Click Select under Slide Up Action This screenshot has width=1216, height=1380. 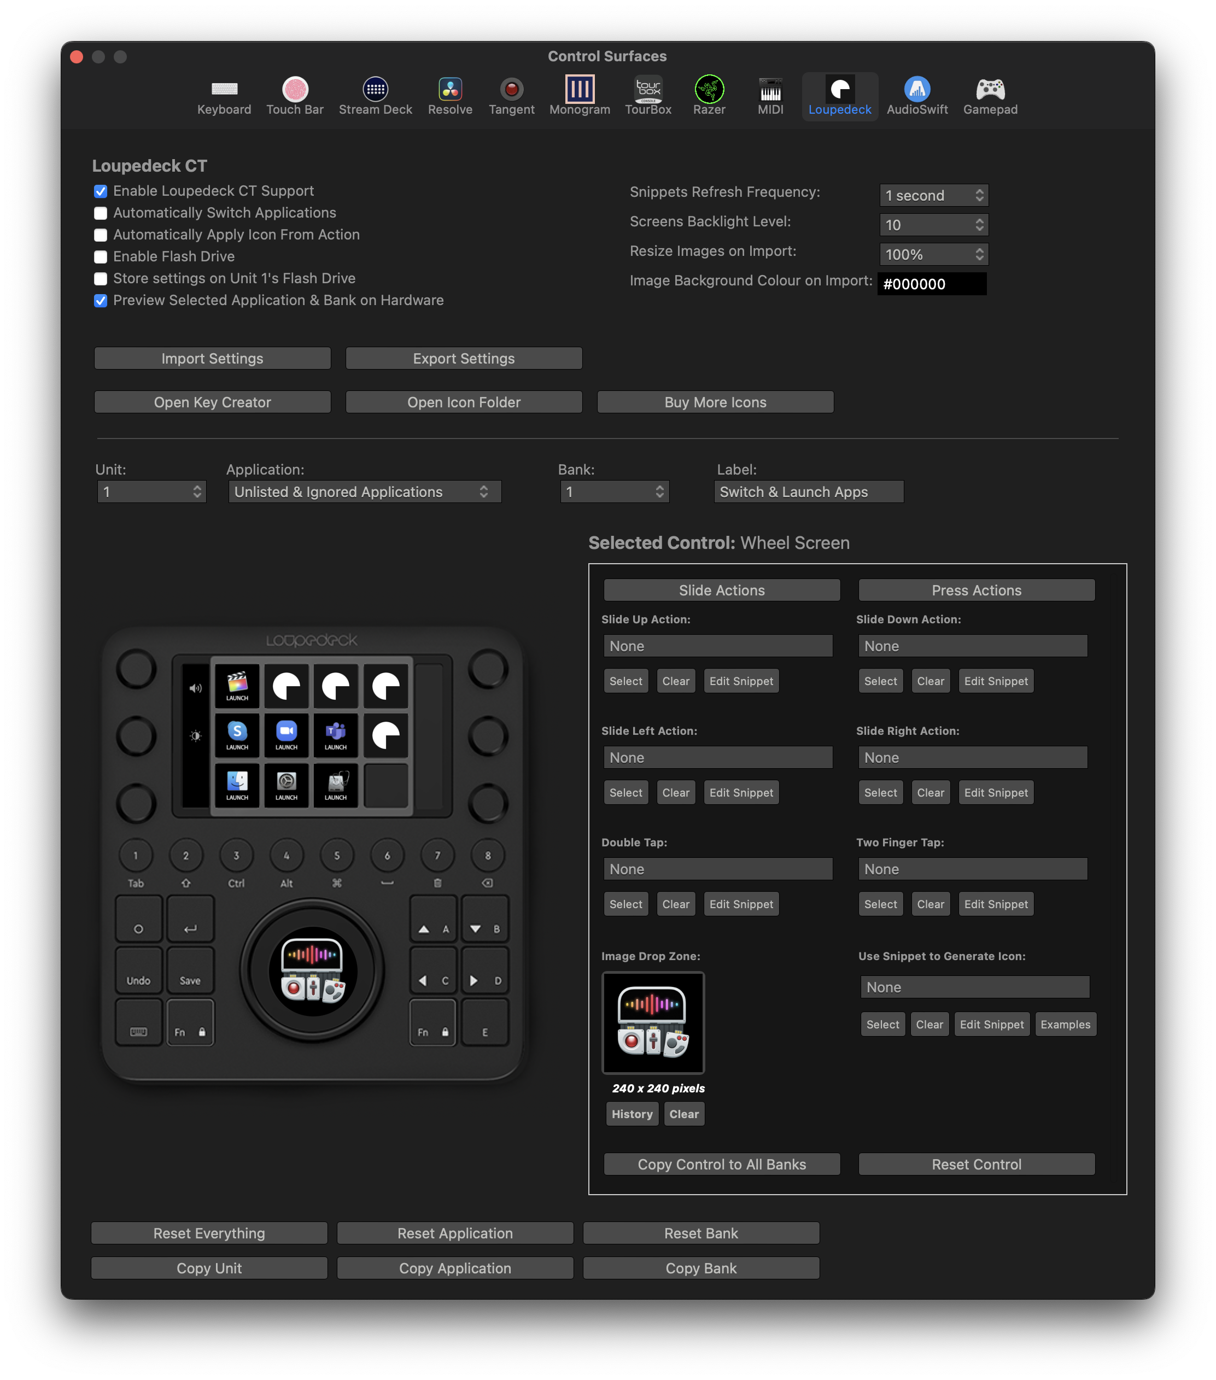pos(626,681)
